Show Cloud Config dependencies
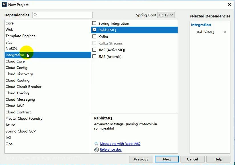The image size is (235, 165). (48, 68)
